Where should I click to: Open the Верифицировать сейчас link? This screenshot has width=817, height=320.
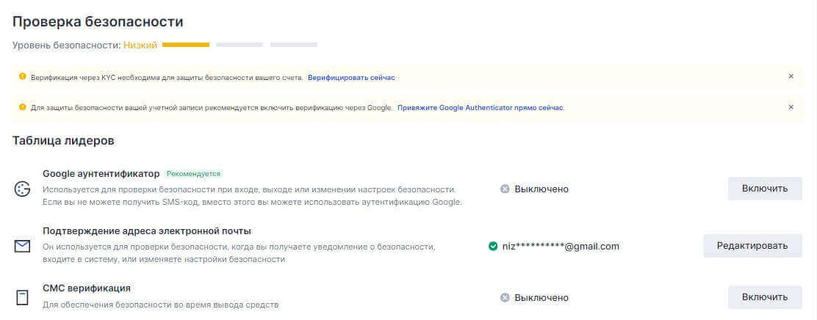coord(351,77)
